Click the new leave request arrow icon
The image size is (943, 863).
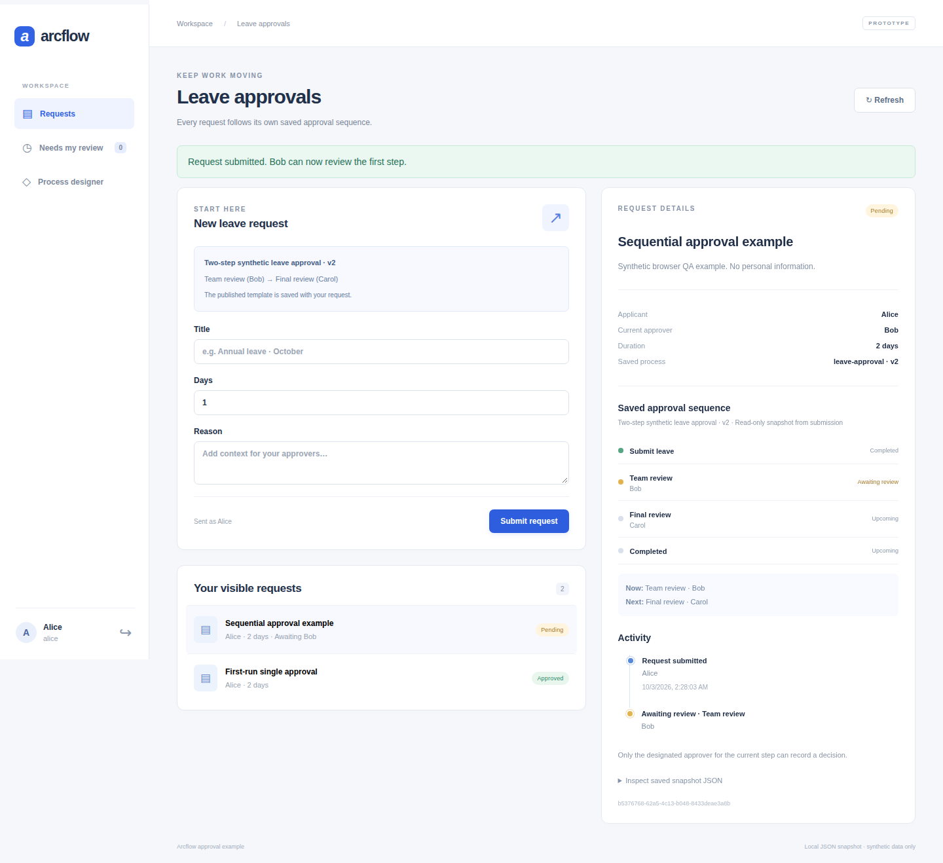(x=555, y=217)
